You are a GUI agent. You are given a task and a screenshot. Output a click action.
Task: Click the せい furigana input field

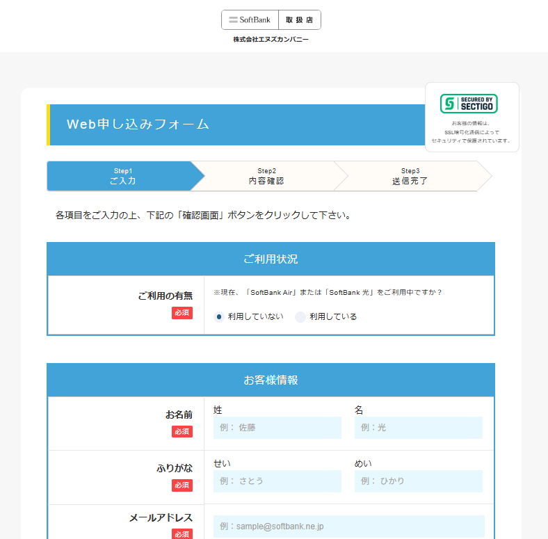(x=277, y=481)
